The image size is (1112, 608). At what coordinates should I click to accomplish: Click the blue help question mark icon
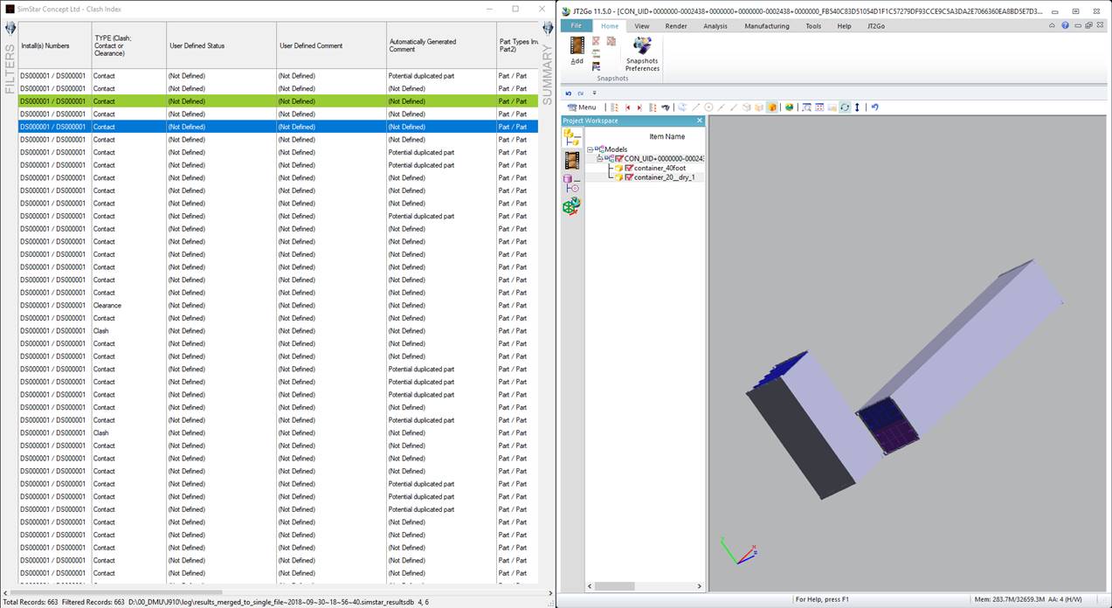click(1065, 25)
